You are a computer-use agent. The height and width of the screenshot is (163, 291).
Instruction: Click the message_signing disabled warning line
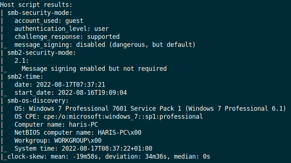tap(105, 45)
